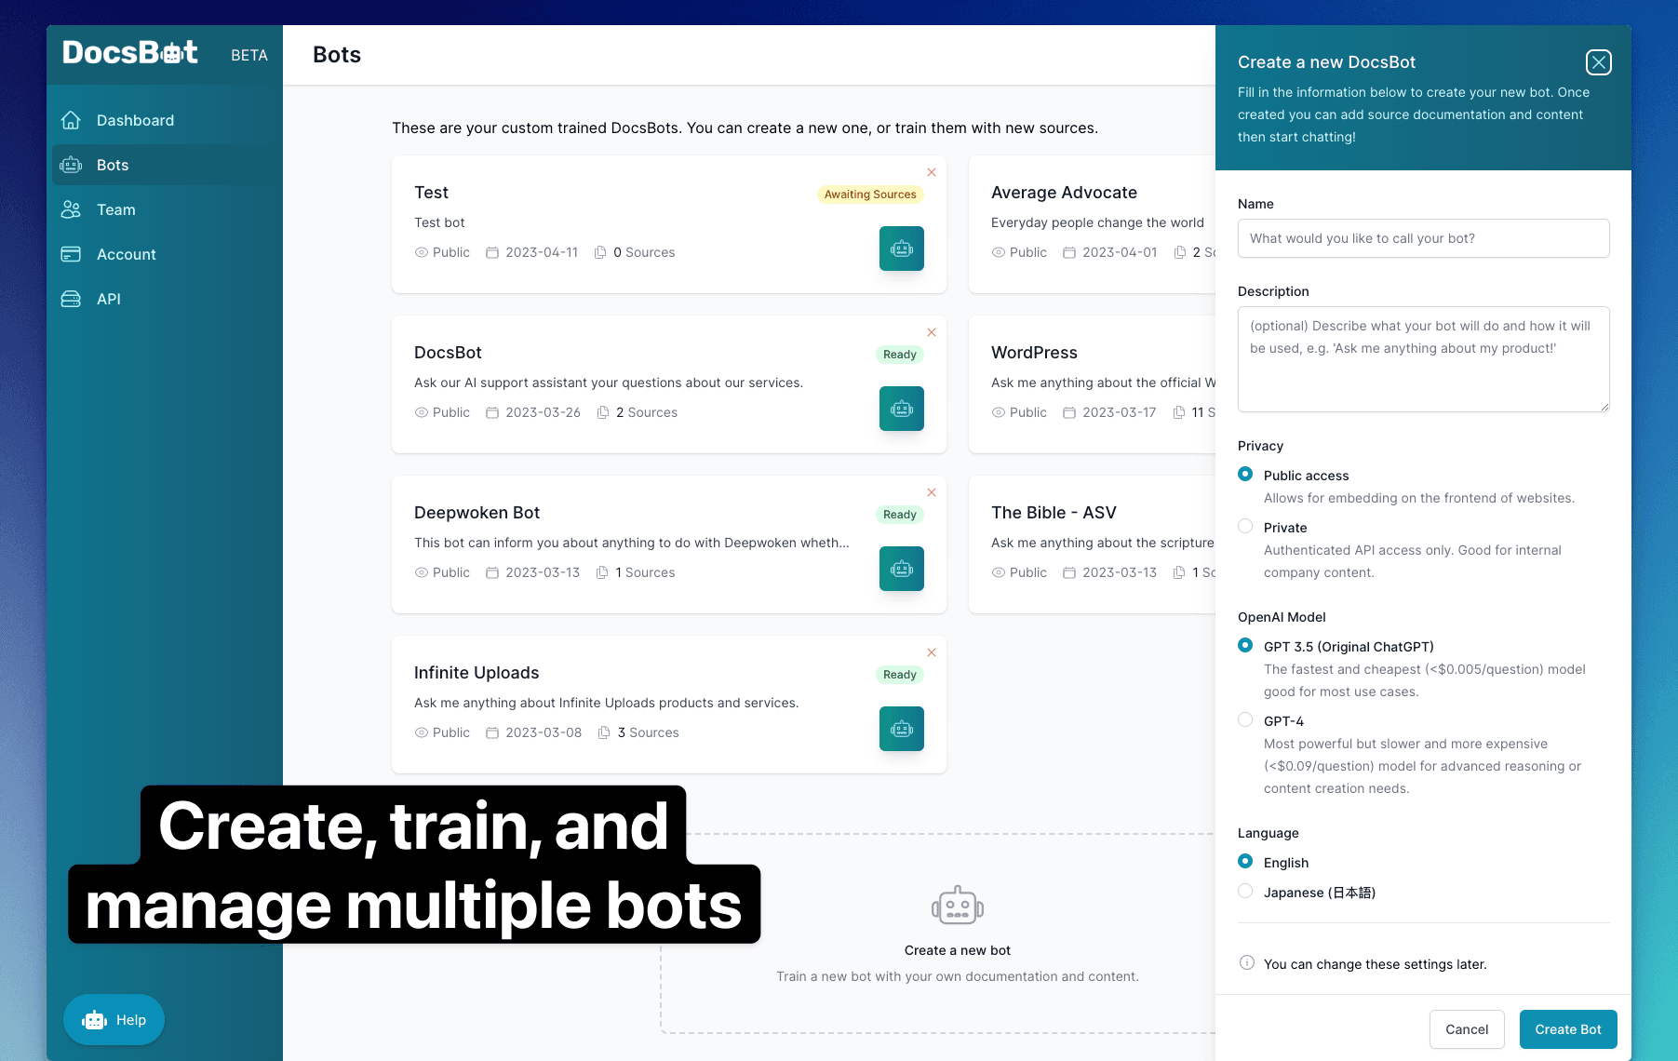Viewport: 1678px width, 1061px height.
Task: Open Infinite Uploads bot chat icon
Action: [x=901, y=729]
